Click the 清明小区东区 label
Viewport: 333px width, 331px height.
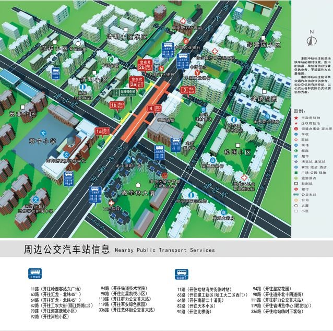tap(127, 37)
